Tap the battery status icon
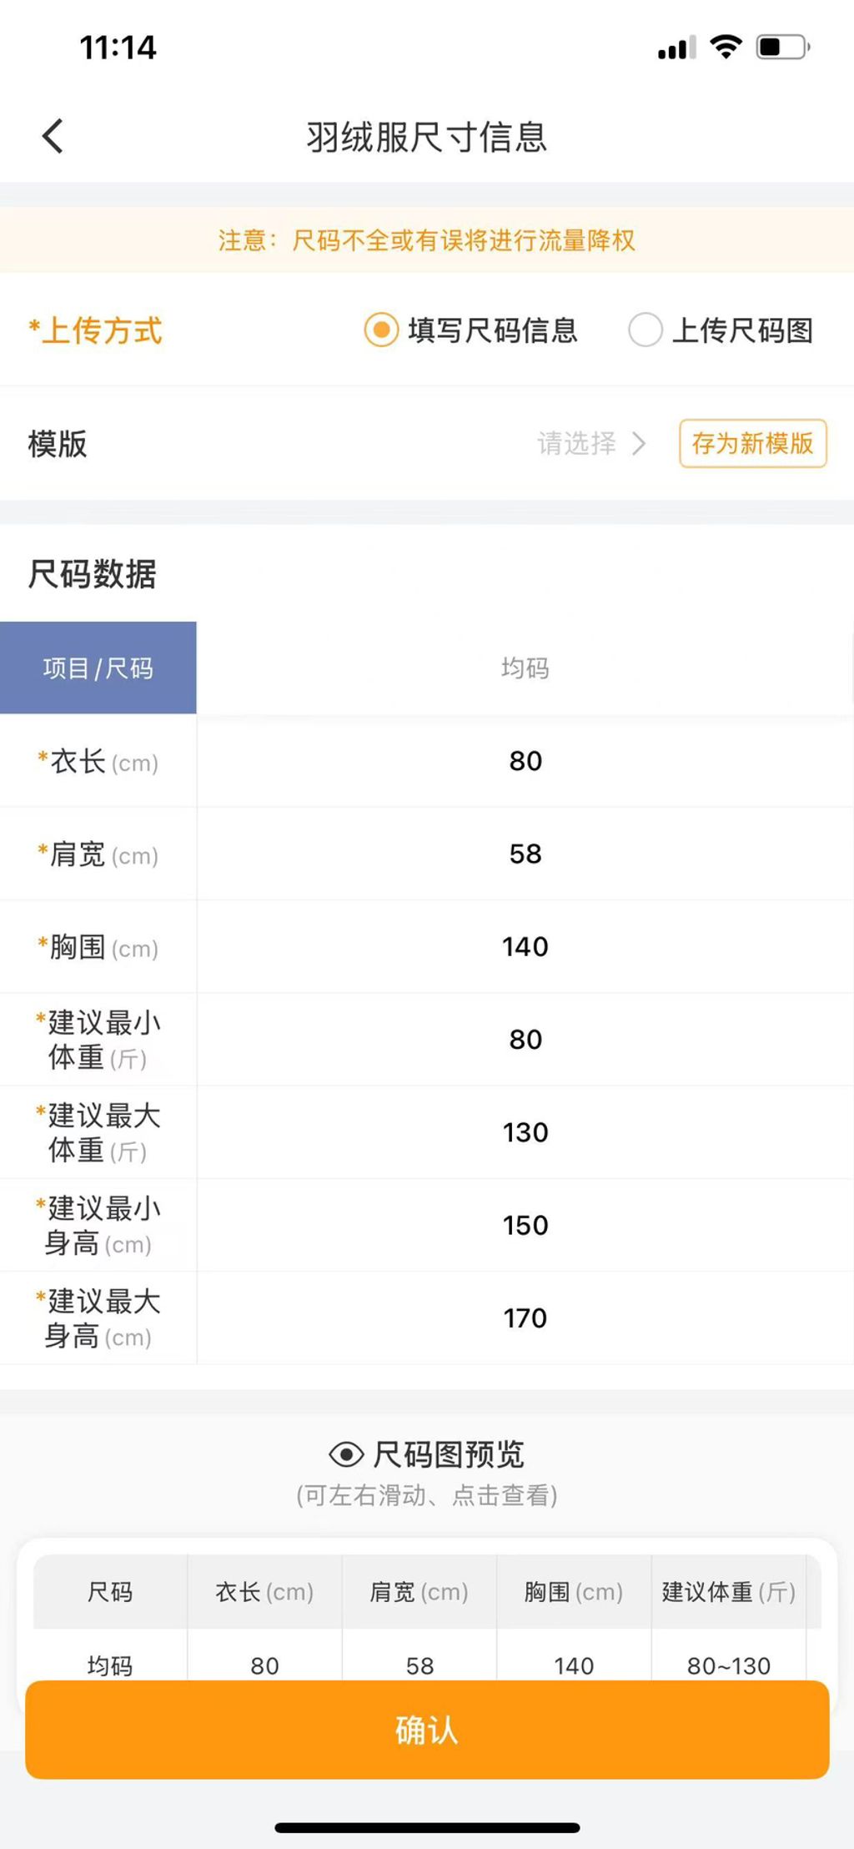Image resolution: width=854 pixels, height=1849 pixels. (782, 48)
